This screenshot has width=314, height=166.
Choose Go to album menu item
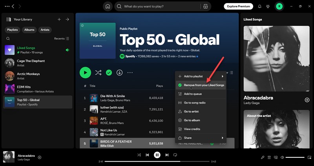(x=201, y=120)
